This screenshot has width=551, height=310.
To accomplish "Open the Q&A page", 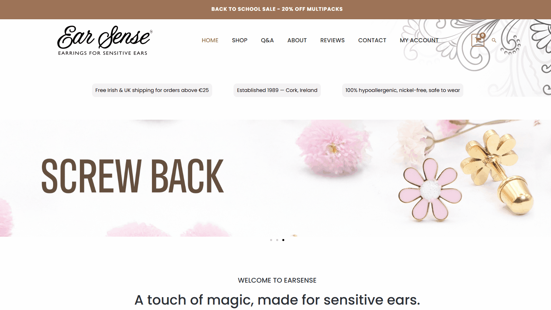I will pyautogui.click(x=267, y=40).
